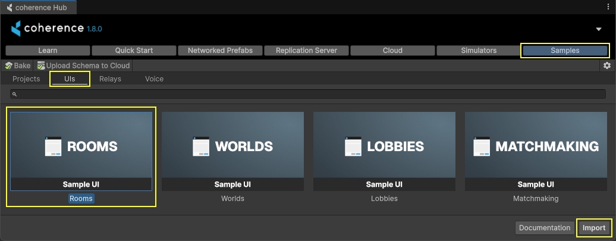The image size is (616, 241).
Task: Click into the samples search field
Action: click(308, 94)
